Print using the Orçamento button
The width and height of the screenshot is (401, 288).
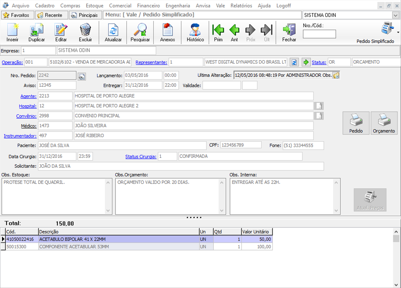(384, 123)
